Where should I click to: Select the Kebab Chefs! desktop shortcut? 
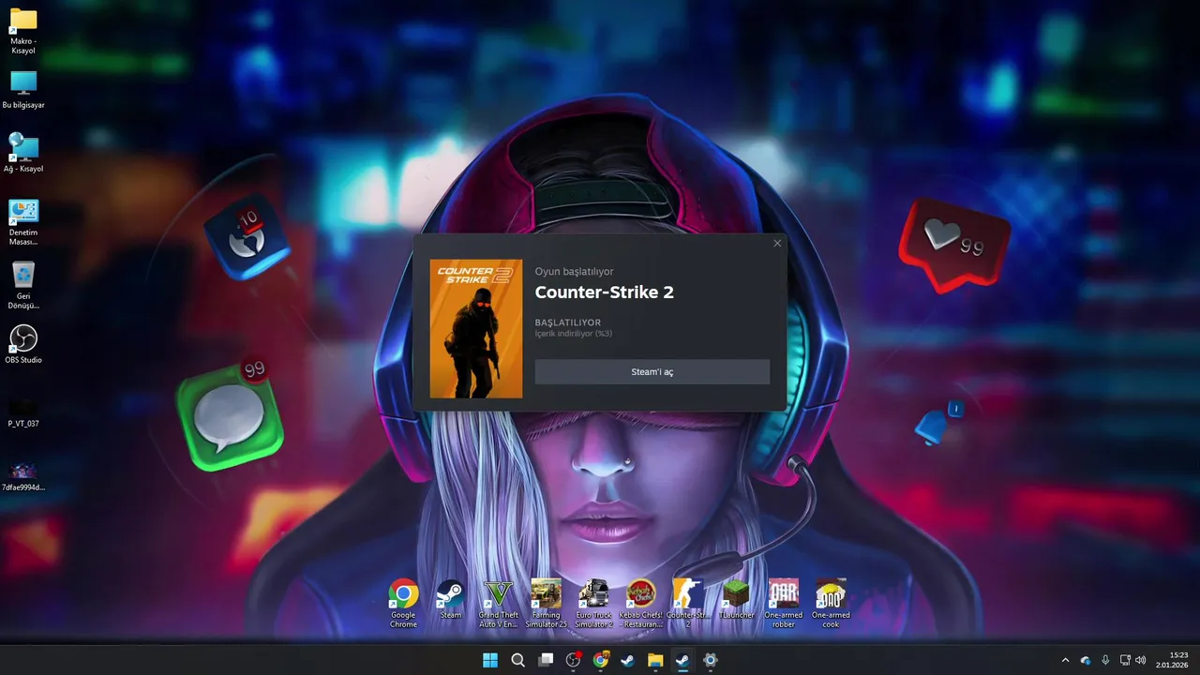641,604
